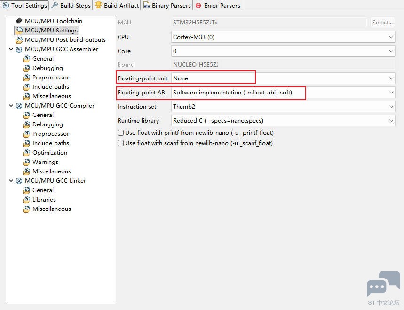Click the Select... MCU button
This screenshot has height=310, width=404.
click(x=382, y=23)
